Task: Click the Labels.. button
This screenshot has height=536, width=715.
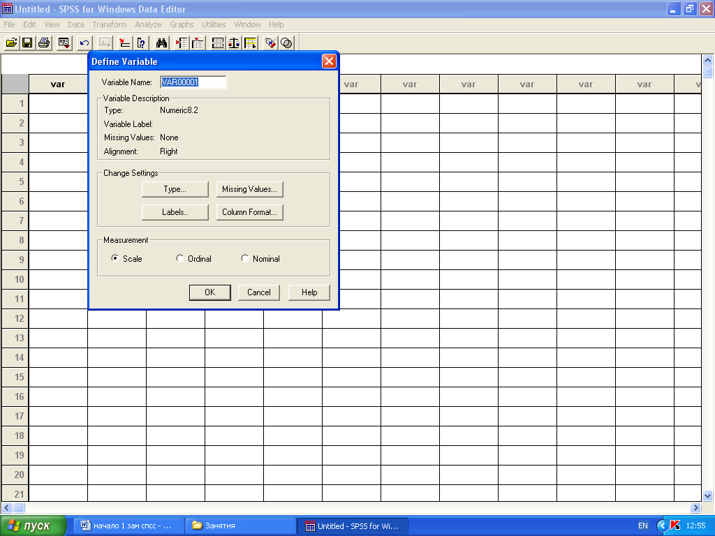Action: point(175,212)
